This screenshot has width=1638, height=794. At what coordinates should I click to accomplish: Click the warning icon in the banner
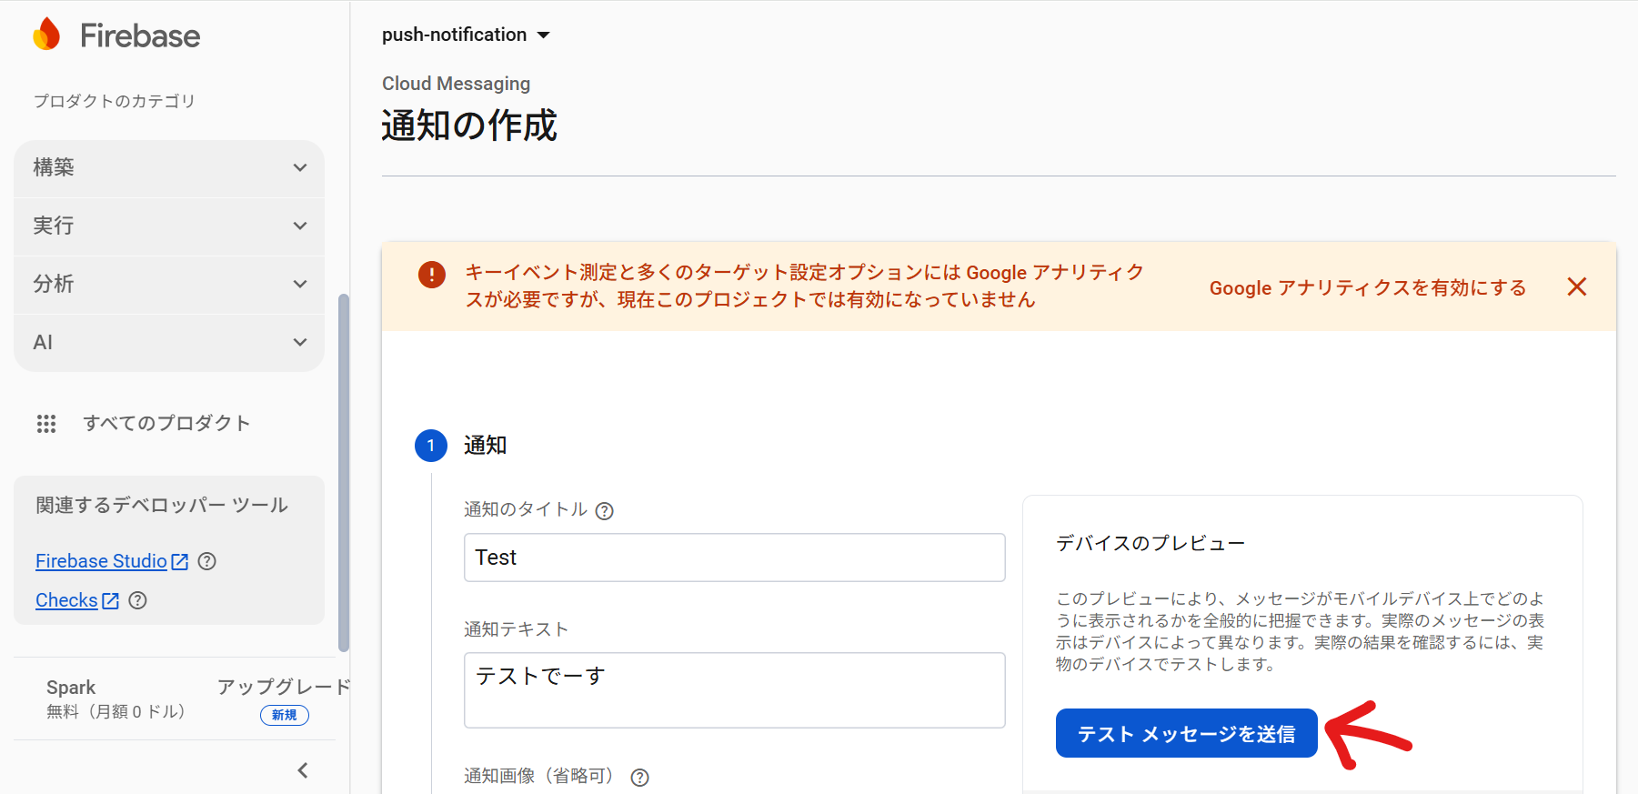431,274
